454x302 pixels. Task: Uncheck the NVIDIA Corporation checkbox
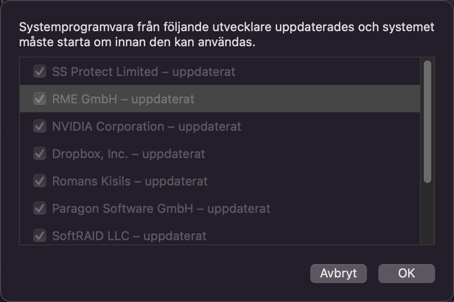[x=39, y=126]
